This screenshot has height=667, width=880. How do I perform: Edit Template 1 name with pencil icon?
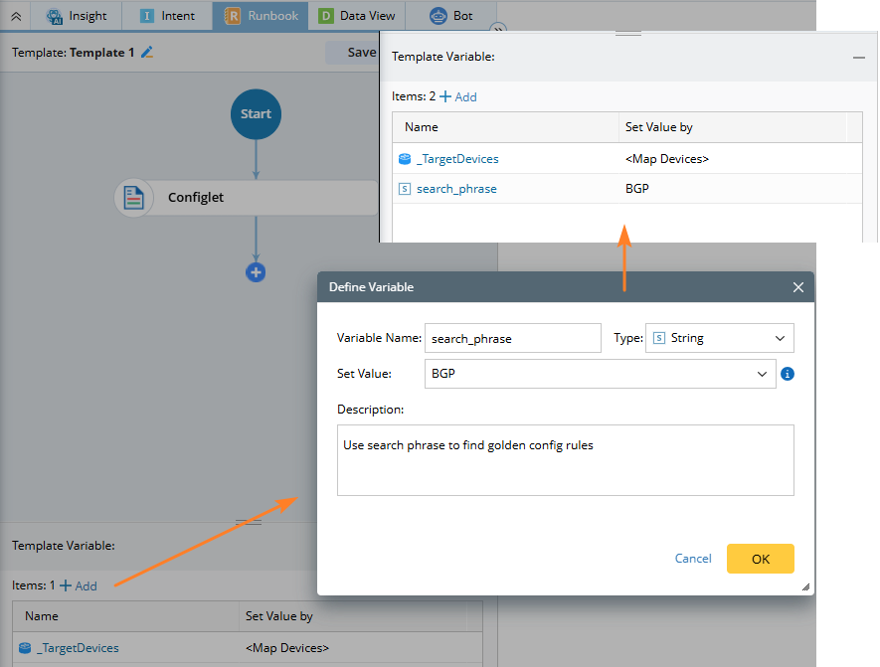[147, 52]
